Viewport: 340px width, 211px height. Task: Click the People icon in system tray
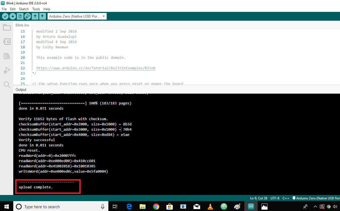305,206
